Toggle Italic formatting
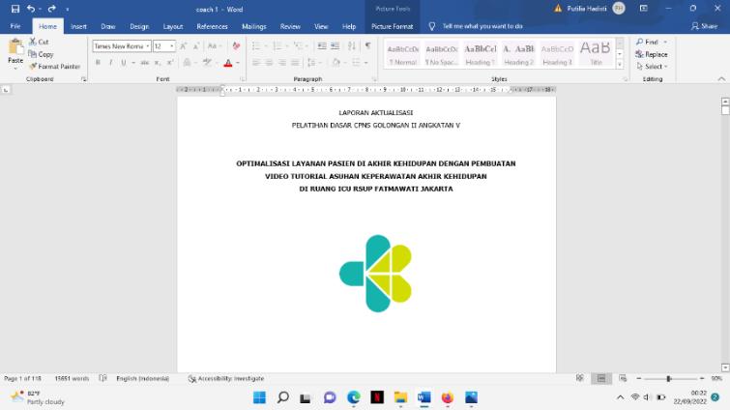 coord(110,62)
